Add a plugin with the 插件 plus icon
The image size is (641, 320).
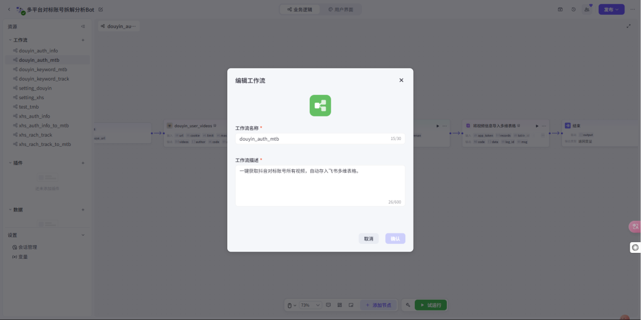click(83, 163)
